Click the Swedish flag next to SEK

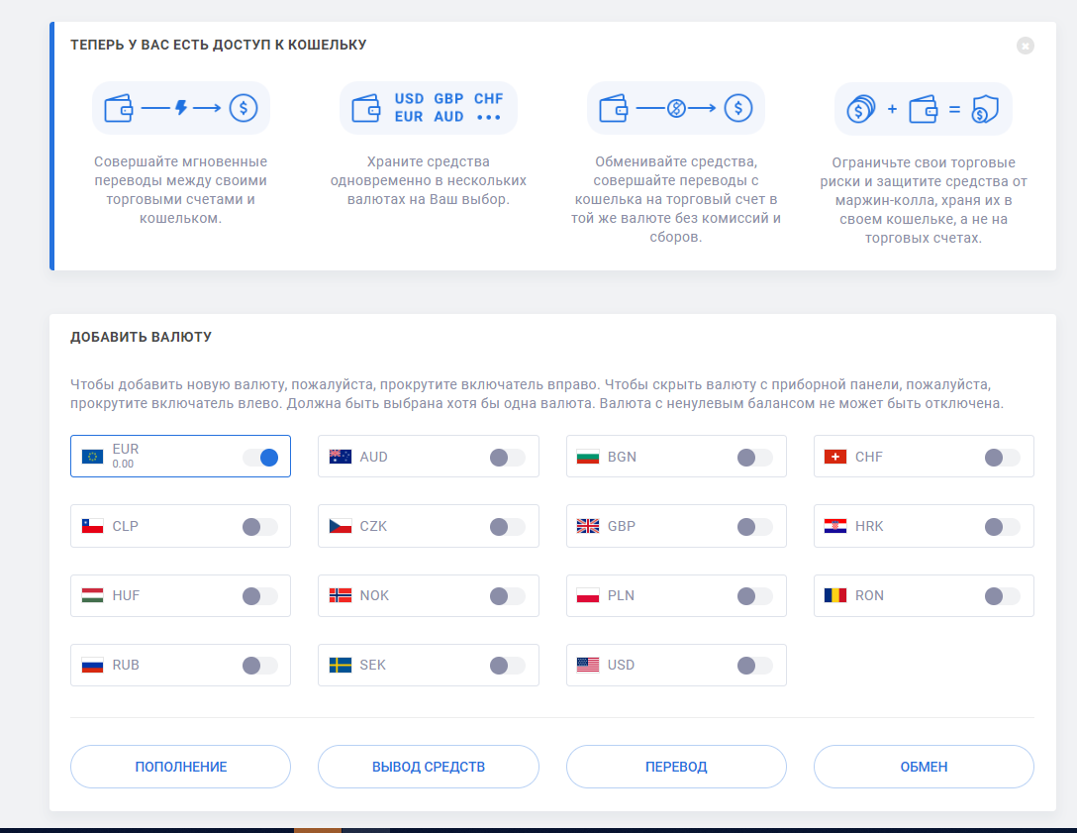(x=340, y=665)
